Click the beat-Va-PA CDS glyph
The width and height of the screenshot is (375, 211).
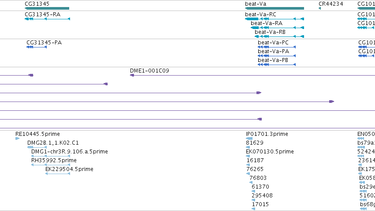277,56
